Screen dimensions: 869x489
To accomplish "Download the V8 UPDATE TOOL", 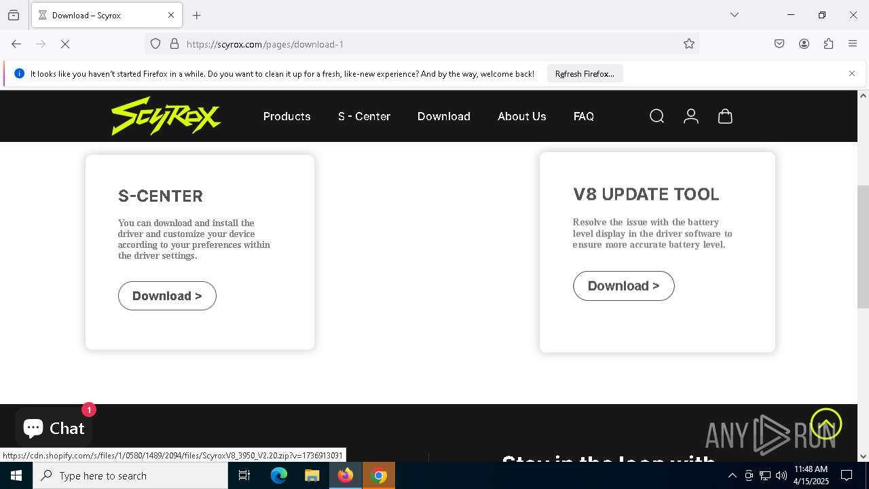I will click(x=623, y=286).
